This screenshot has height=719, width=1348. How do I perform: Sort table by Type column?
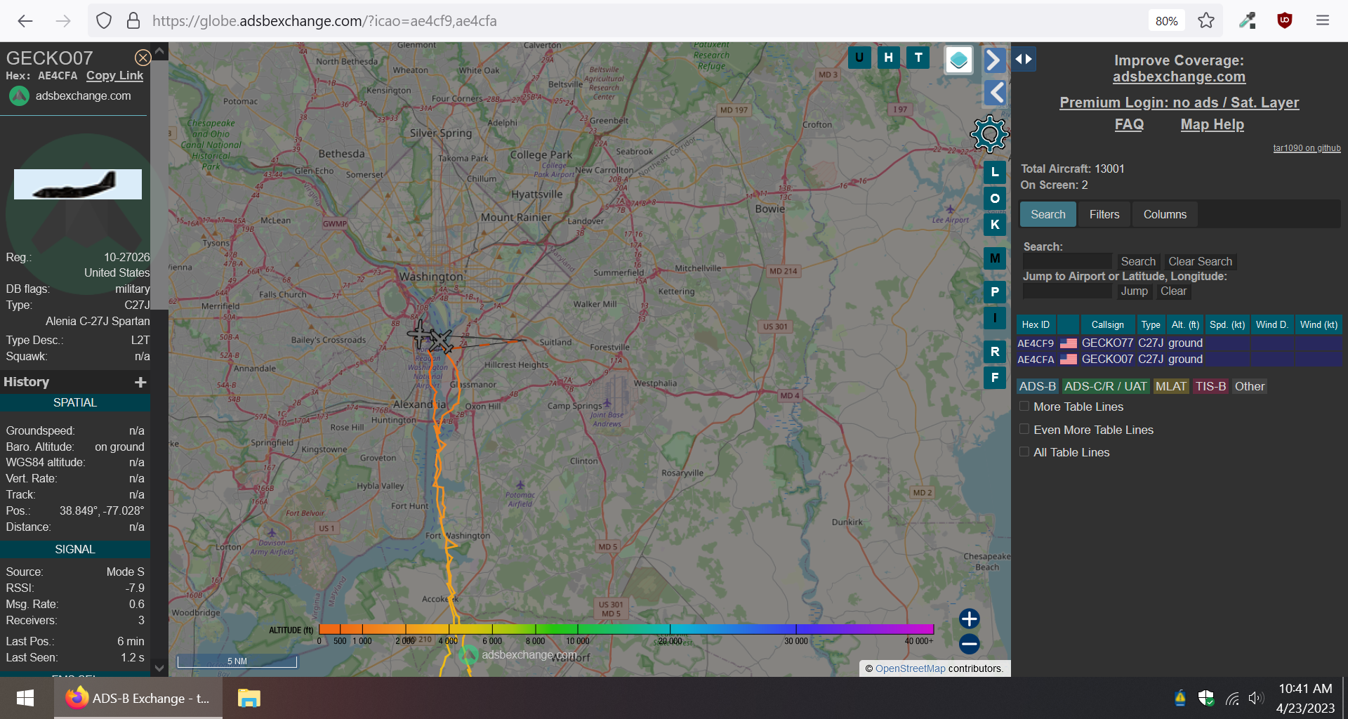1151,324
